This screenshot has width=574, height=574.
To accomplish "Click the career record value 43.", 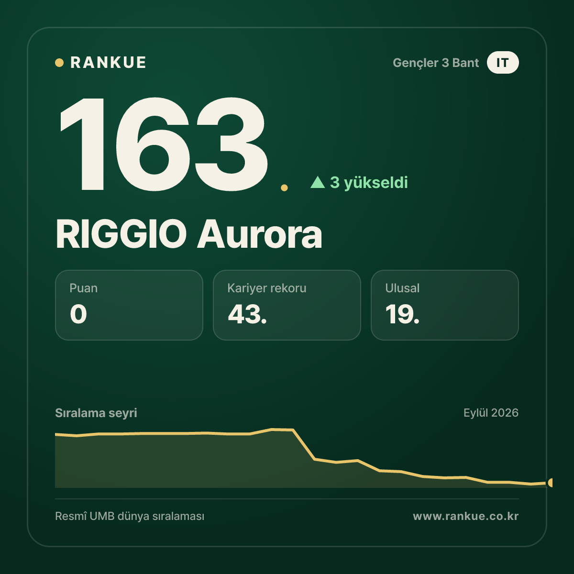I will point(247,314).
